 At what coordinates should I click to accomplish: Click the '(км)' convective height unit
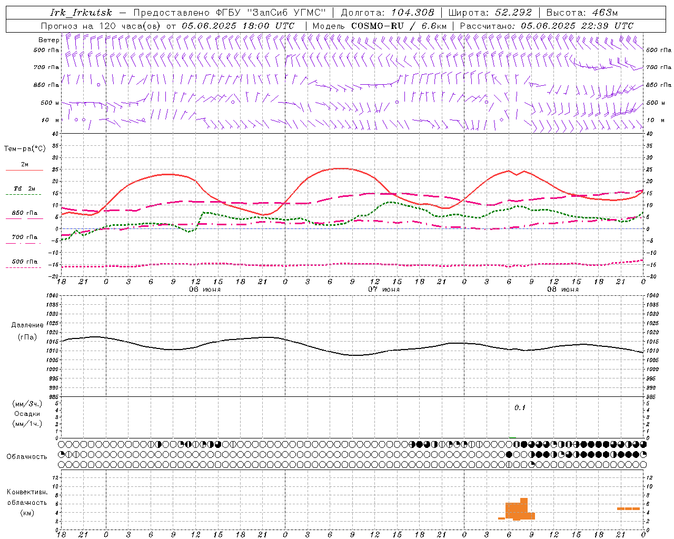[27, 512]
